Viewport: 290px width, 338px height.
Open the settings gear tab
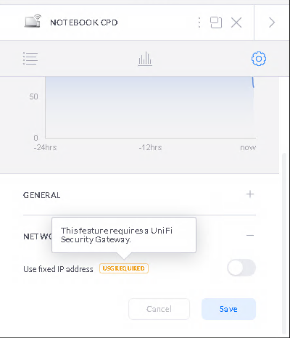[259, 59]
